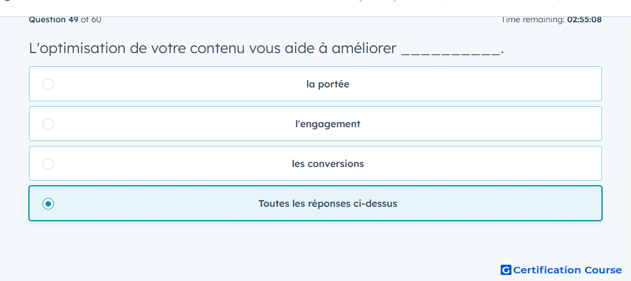Image resolution: width=631 pixels, height=281 pixels.
Task: Click the blue G logo icon
Action: (506, 270)
